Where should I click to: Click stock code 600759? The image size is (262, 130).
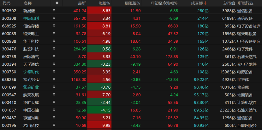pyautogui.click(x=9, y=57)
